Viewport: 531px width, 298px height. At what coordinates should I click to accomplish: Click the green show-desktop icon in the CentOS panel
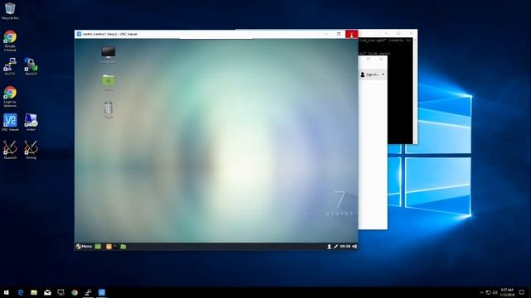[x=98, y=247]
